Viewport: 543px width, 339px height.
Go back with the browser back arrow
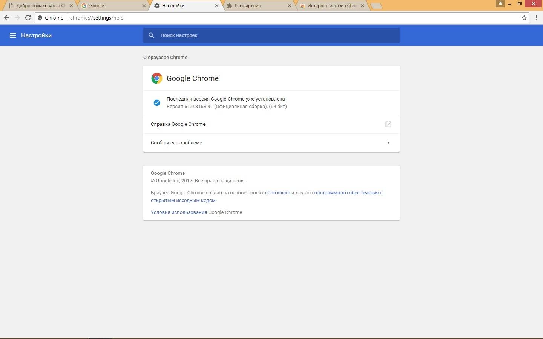click(x=6, y=18)
